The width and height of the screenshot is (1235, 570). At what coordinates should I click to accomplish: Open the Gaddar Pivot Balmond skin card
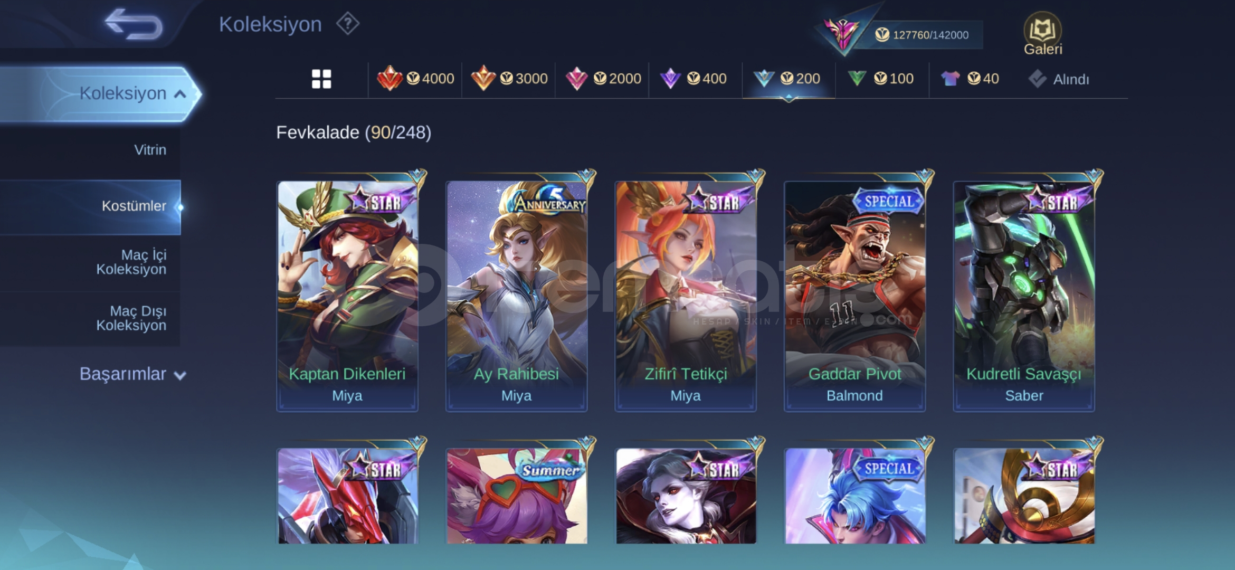[x=854, y=296]
